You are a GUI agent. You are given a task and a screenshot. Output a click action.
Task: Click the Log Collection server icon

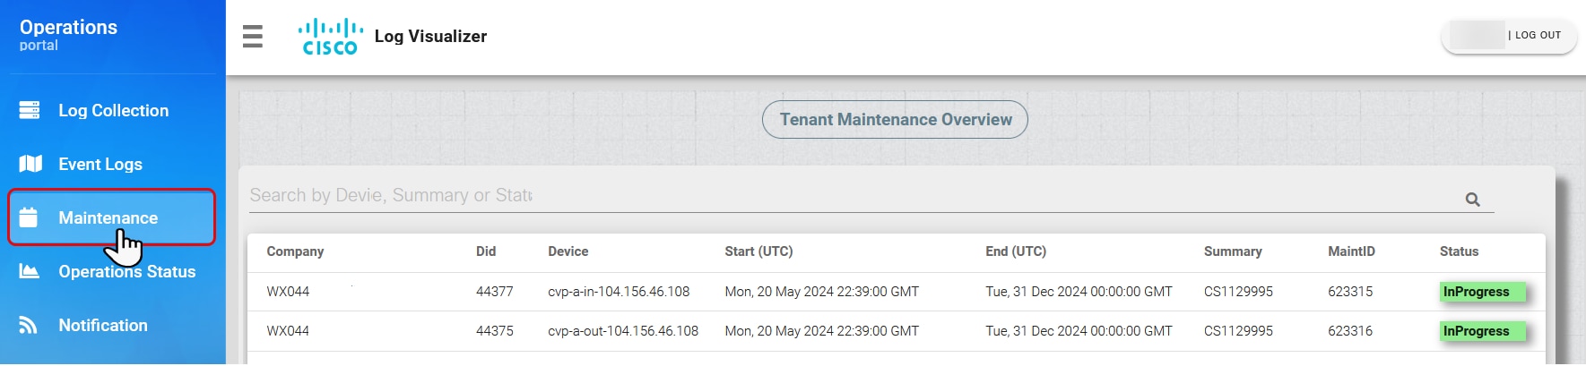pyautogui.click(x=30, y=110)
